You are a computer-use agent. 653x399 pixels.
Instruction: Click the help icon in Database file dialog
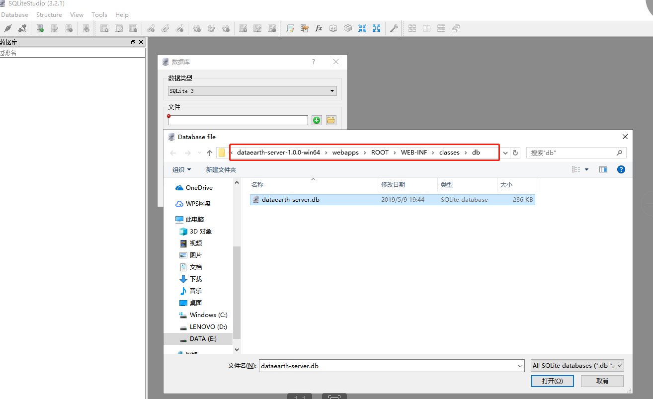[621, 169]
